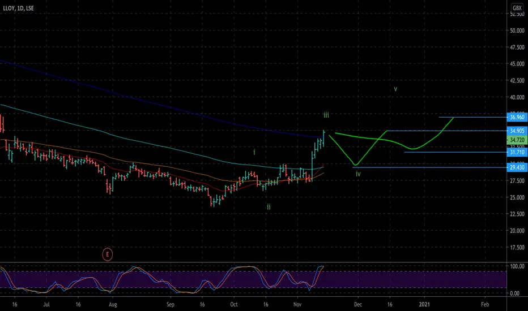This screenshot has width=528, height=311.
Task: Select the 29.430 price level label
Action: click(517, 167)
